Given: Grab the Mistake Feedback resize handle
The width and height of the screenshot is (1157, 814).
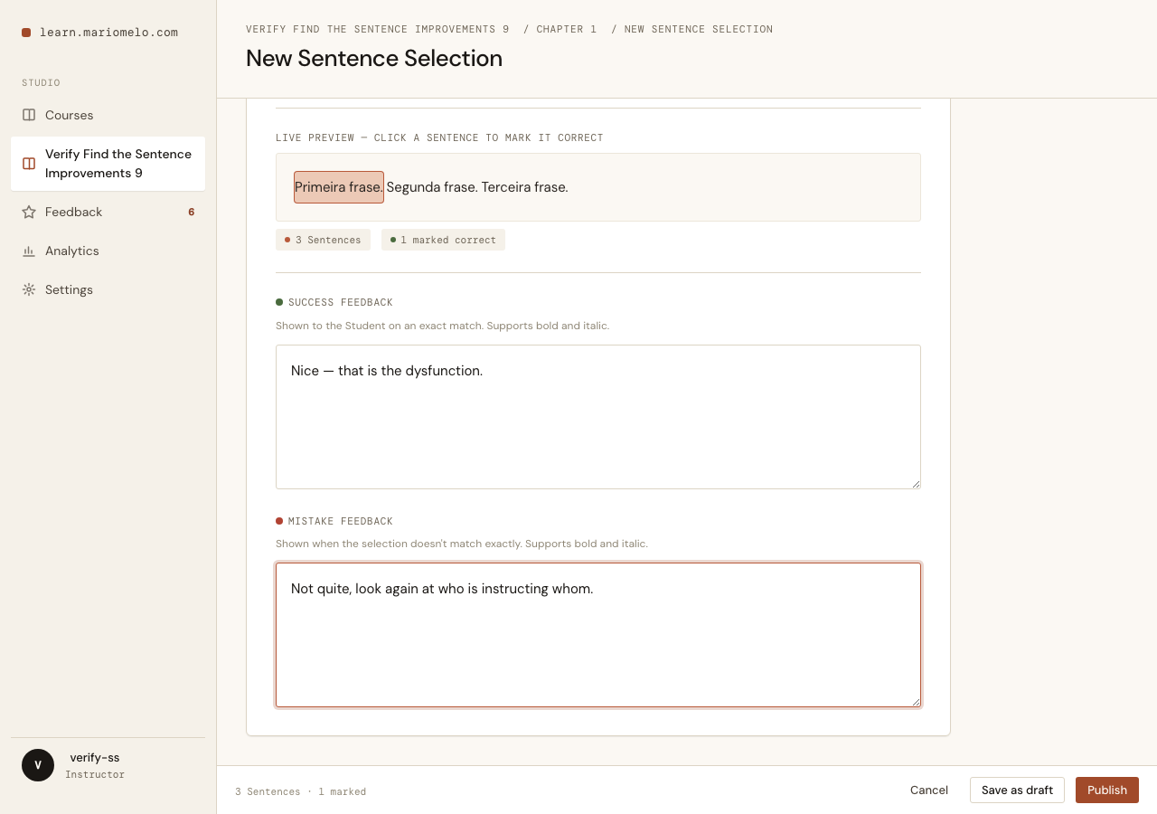Looking at the screenshot, I should [916, 702].
